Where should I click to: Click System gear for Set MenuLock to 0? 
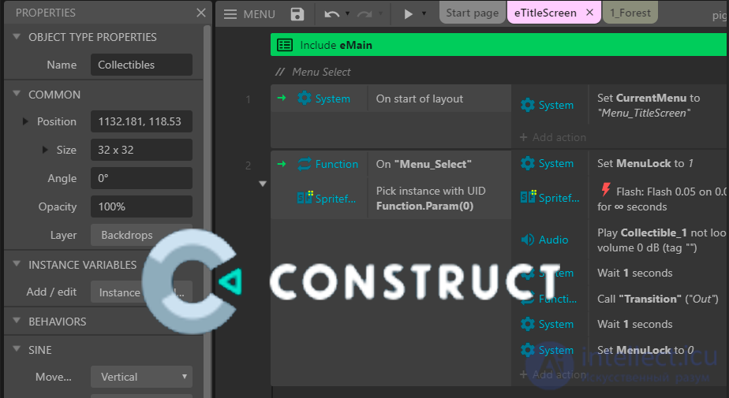tap(528, 350)
